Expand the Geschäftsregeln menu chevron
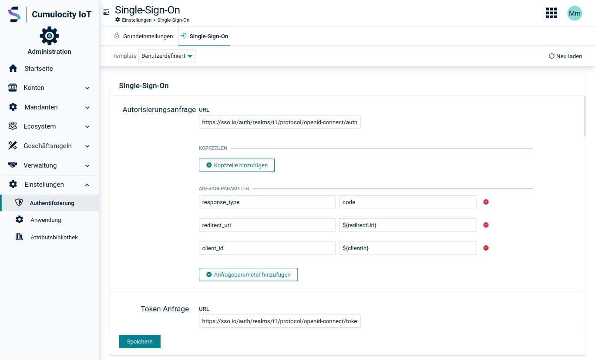Image resolution: width=595 pixels, height=360 pixels. (87, 146)
